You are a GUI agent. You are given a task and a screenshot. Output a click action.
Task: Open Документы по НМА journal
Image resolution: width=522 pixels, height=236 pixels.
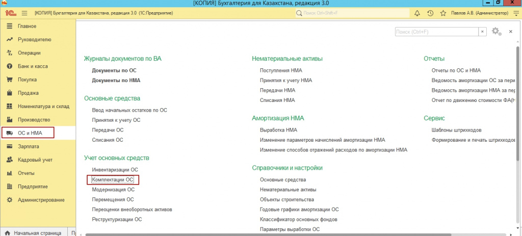116,80
